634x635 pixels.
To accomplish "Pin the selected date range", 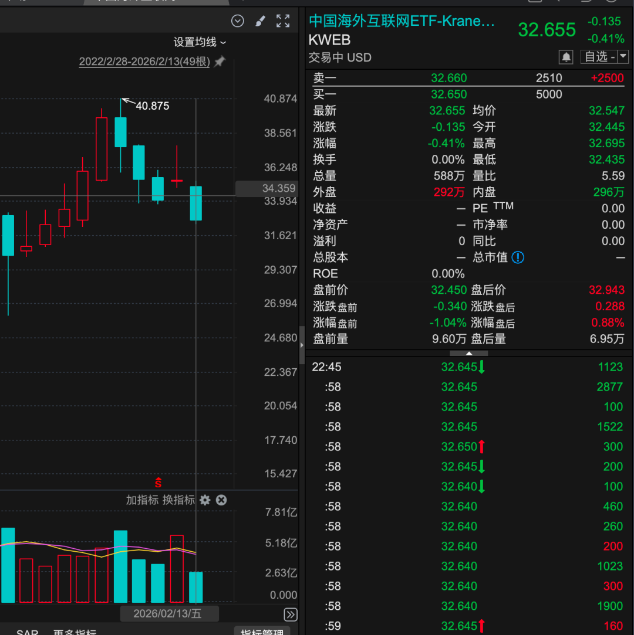I will pyautogui.click(x=220, y=62).
